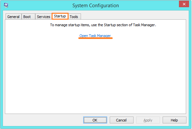Click the startup items instruction text
Screen dimensions: 192x129
point(103,25)
